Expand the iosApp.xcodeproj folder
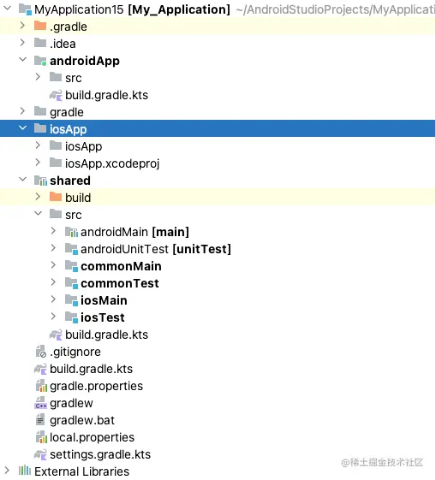The width and height of the screenshot is (436, 480). [38, 163]
